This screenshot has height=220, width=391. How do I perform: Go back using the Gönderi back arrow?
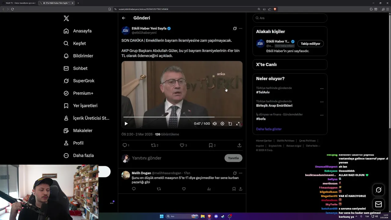124,18
